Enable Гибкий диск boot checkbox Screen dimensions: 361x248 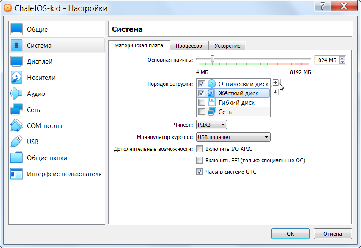[202, 102]
